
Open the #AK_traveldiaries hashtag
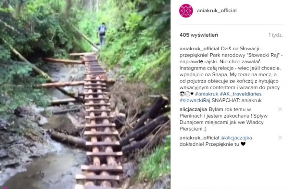(240, 94)
